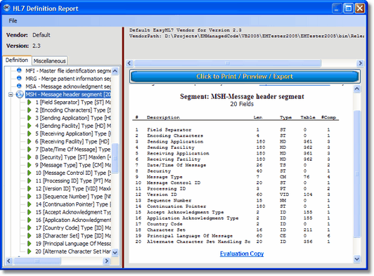The height and width of the screenshot is (276, 374).
Task: Click report pane vertical scrollbar thumb
Action: 357,174
